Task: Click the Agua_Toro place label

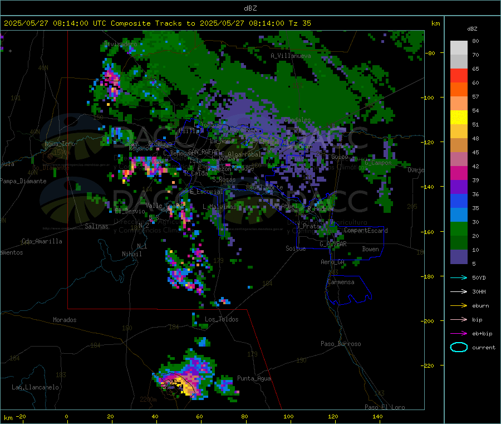Action: (x=60, y=144)
